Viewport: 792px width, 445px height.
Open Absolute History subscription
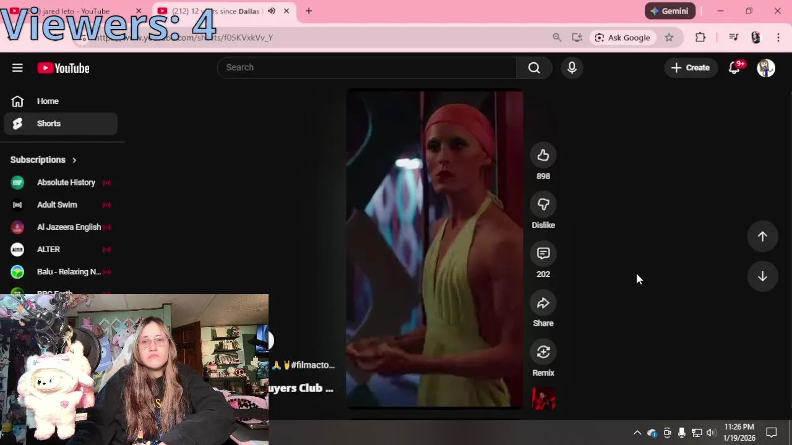click(61, 182)
